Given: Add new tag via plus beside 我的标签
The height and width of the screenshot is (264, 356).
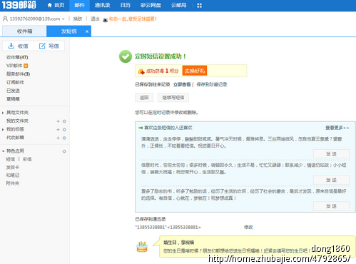Looking at the screenshot, I should coord(58,130).
